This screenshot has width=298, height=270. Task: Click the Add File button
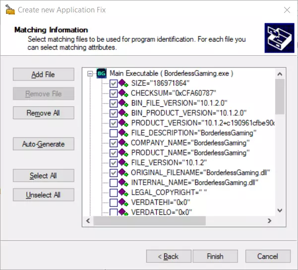point(44,74)
